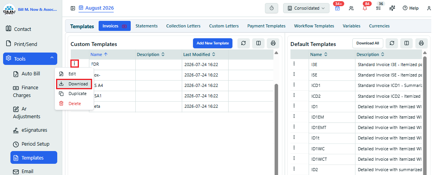Sort Default Templates by Name

pos(319,54)
